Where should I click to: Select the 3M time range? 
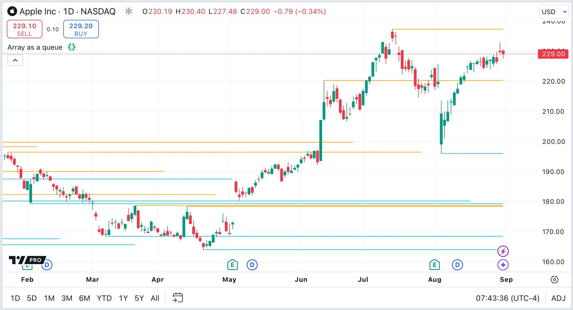pyautogui.click(x=67, y=298)
